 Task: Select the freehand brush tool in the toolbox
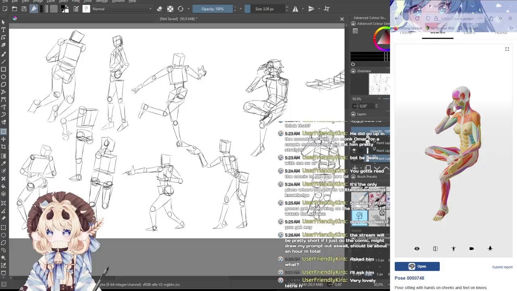point(3,53)
